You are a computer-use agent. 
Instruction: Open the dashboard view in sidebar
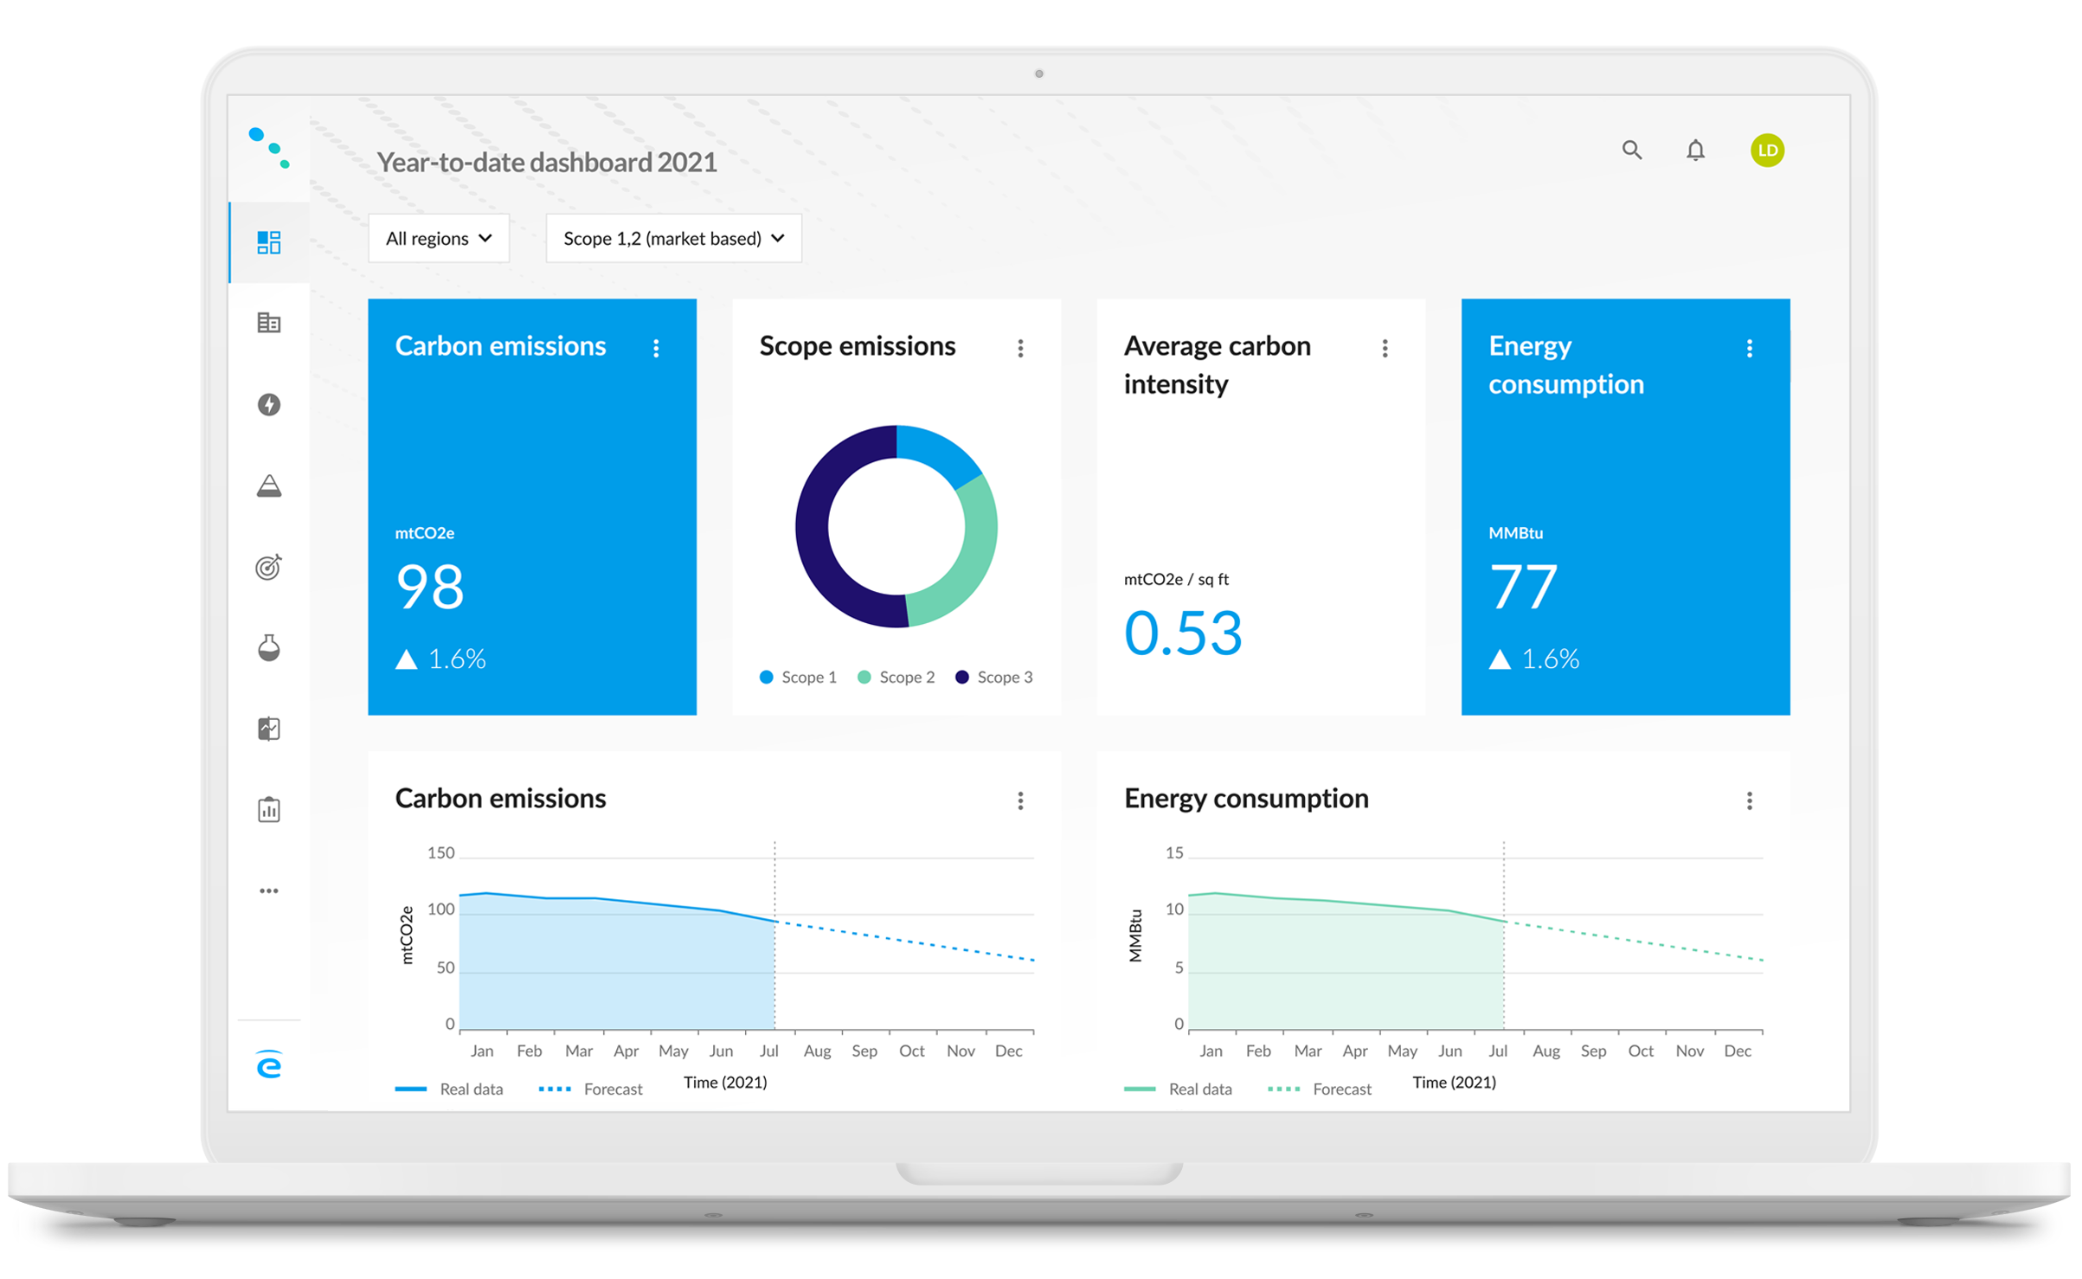269,242
